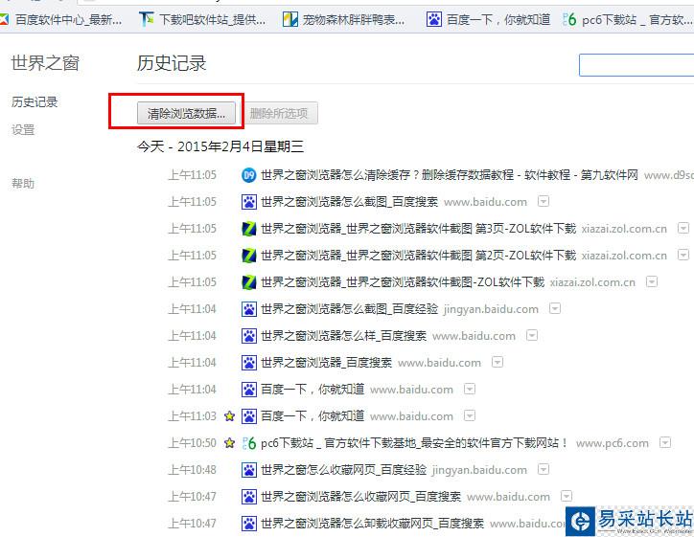Click Baidu favicon of 怎么收藏网页_百度经验 entry
Viewport: 694px width, 537px height.
coord(248,470)
